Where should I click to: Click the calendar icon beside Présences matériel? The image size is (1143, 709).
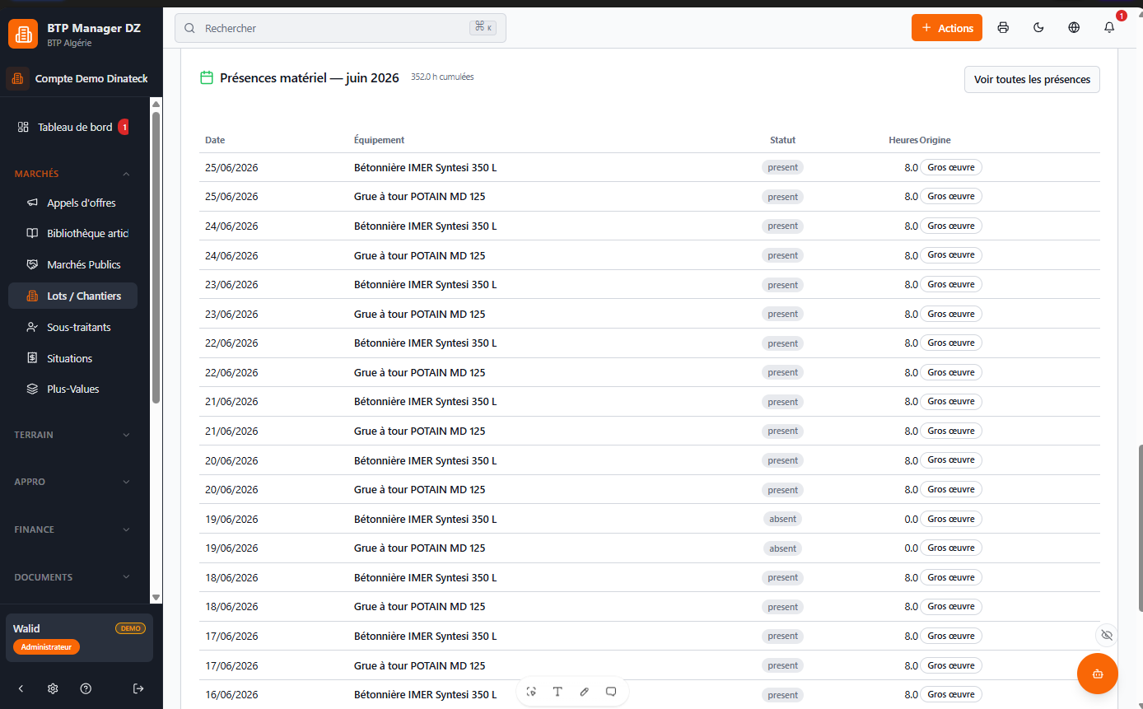click(x=207, y=77)
